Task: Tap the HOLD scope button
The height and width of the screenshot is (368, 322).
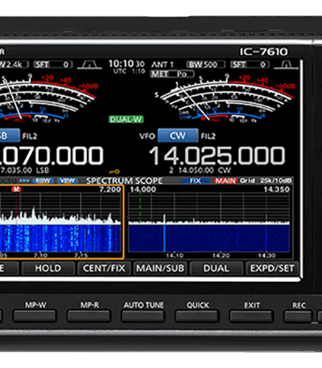Action: 48,268
